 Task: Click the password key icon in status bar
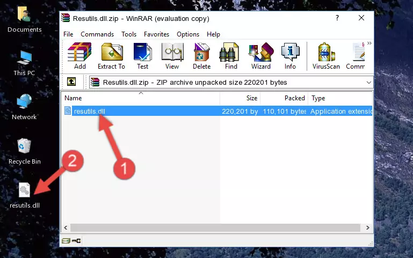tap(76, 241)
